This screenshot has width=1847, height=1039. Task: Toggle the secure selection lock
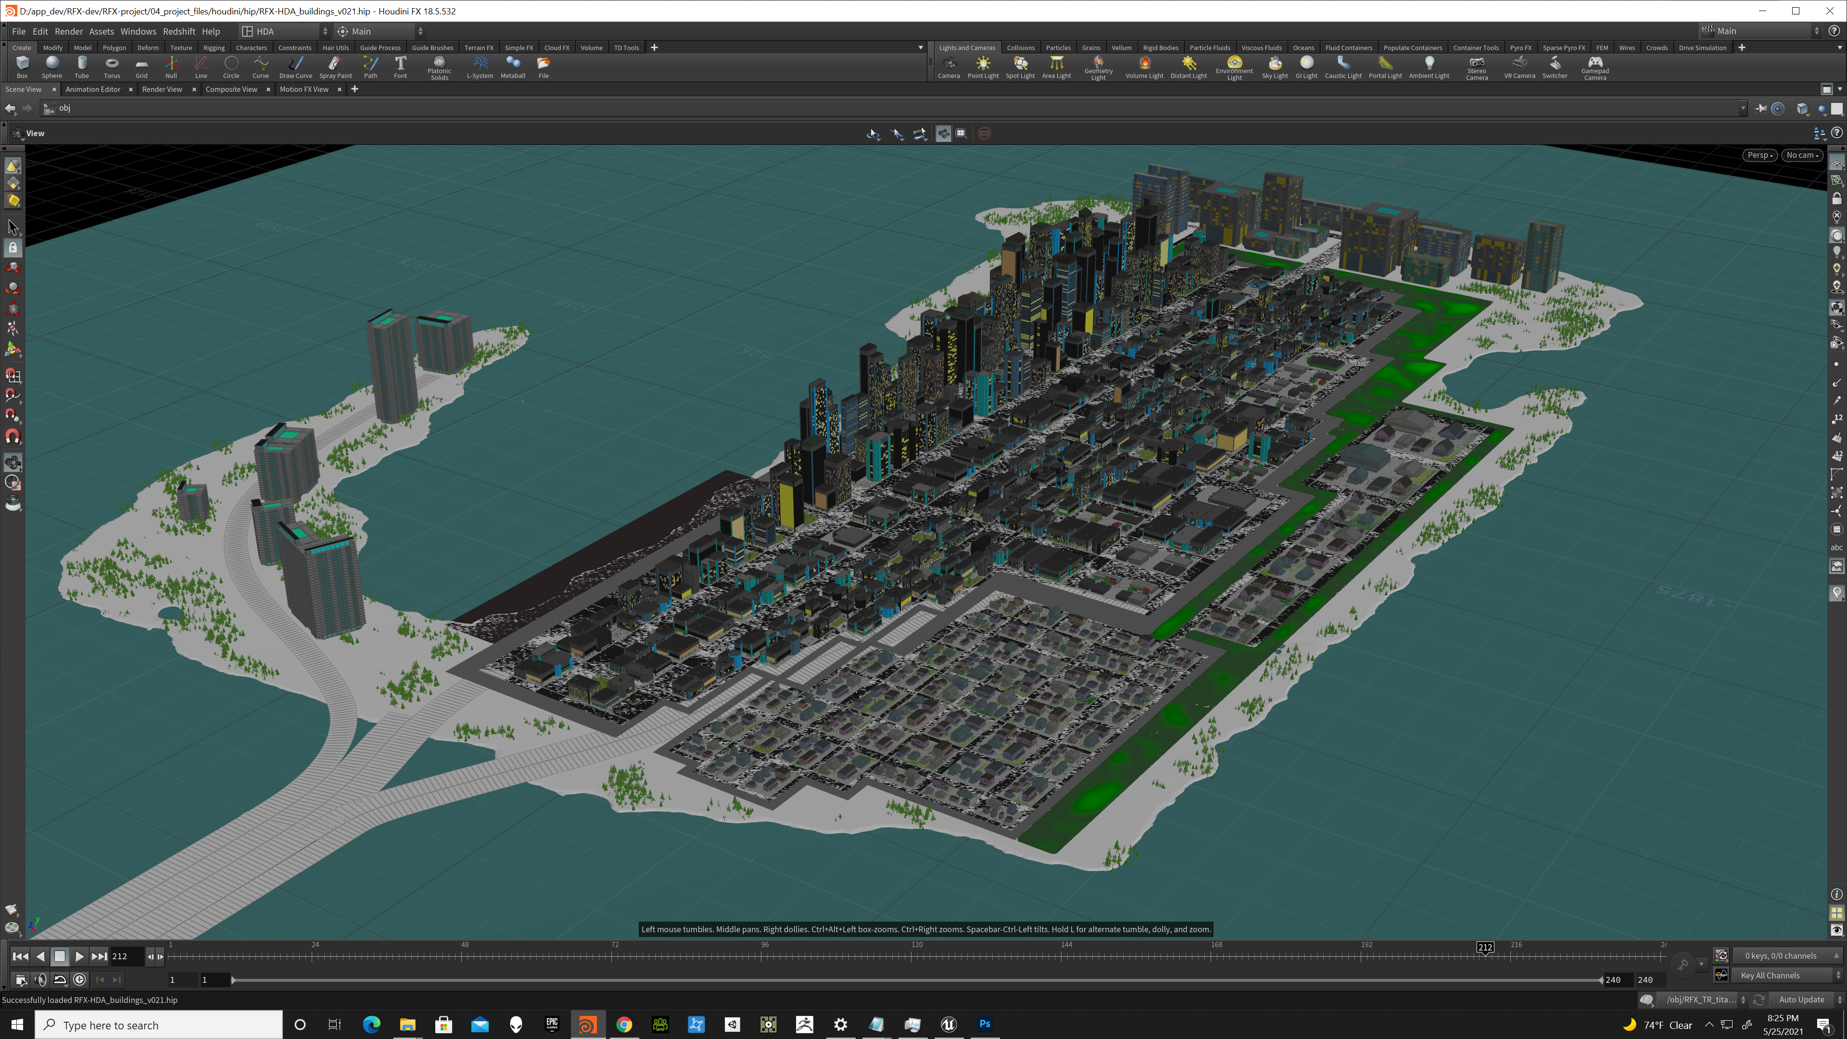click(13, 247)
